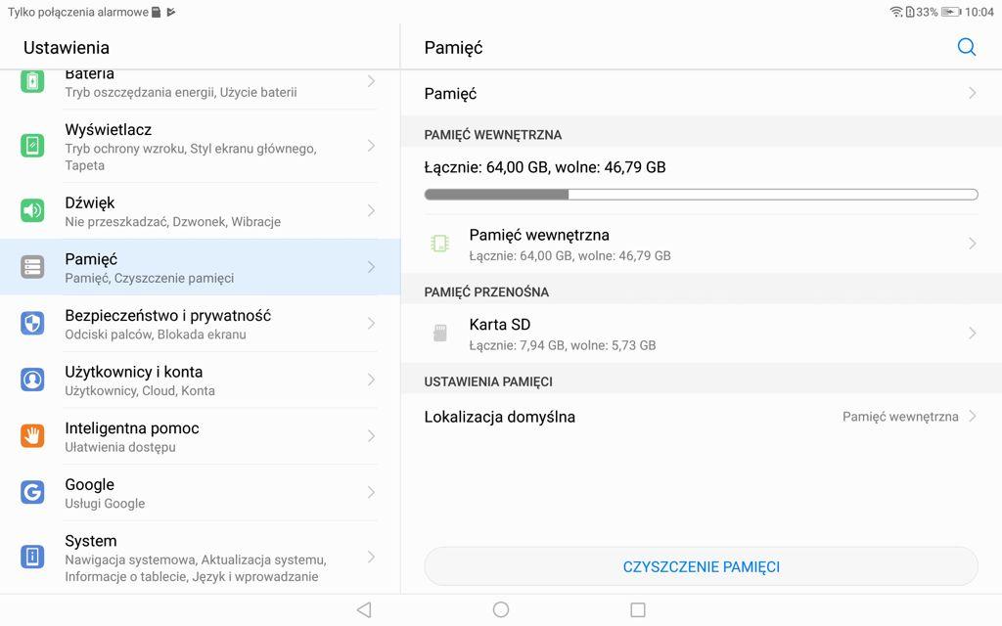This screenshot has width=1002, height=626.
Task: Tap the search magnifier icon
Action: coord(966,47)
